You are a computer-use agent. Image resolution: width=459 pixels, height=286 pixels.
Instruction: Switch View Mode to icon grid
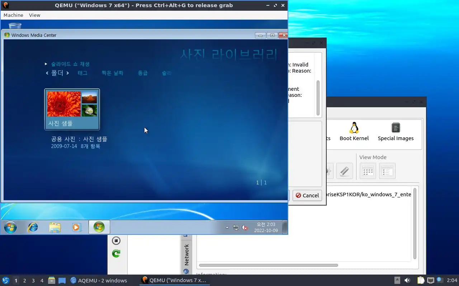pyautogui.click(x=368, y=171)
